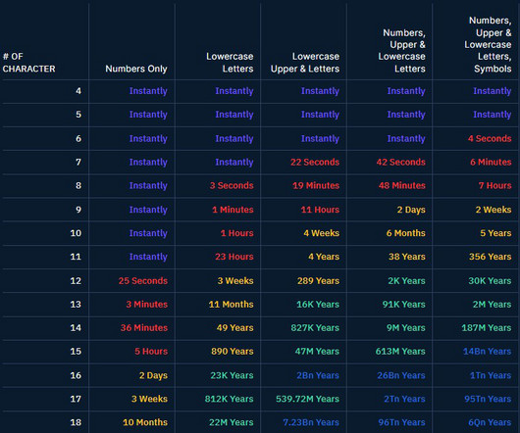This screenshot has width=520, height=433.
Task: Select the '6 Months' cell
Action: [x=405, y=233]
